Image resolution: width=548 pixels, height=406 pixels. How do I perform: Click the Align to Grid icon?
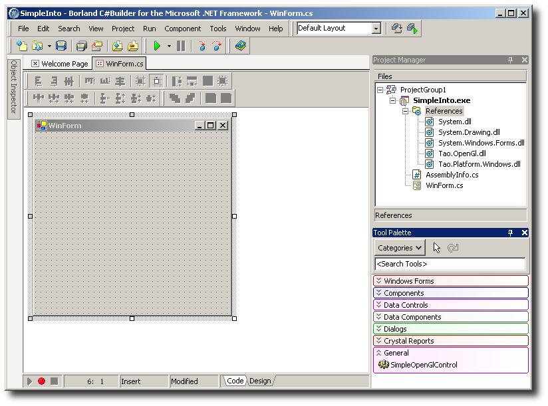click(140, 81)
